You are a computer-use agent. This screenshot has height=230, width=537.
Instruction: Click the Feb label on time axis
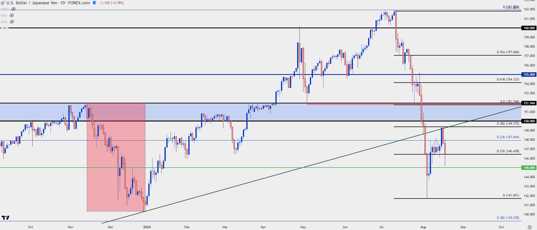click(187, 227)
